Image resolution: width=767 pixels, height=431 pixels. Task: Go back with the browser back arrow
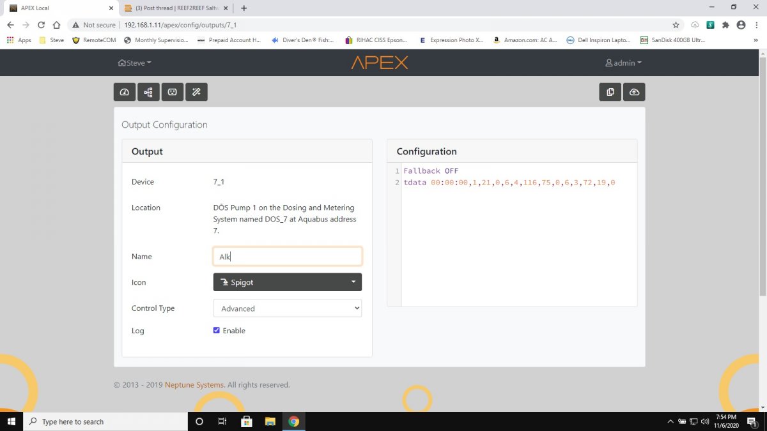tap(10, 25)
